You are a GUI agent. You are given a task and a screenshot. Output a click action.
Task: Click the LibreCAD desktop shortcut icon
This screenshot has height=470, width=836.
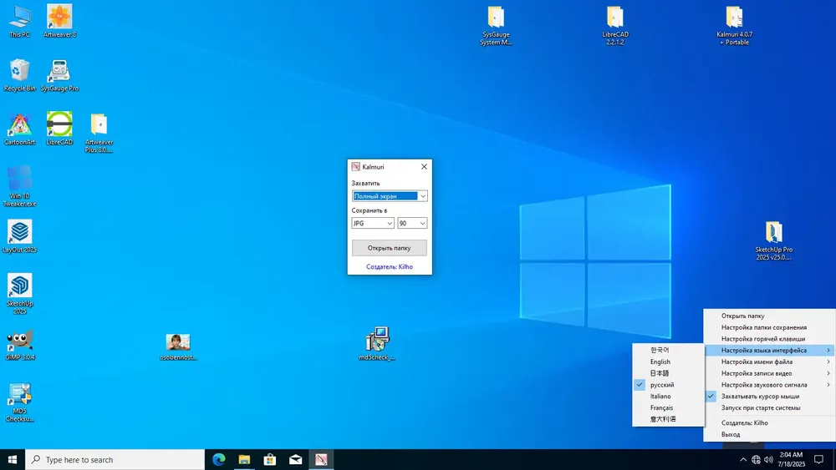tap(59, 129)
